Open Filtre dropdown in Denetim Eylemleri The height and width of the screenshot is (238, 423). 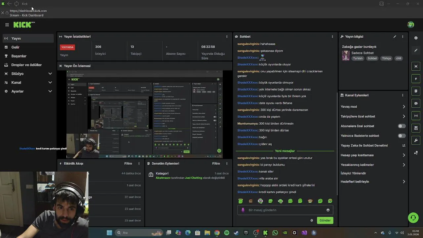[216, 164]
